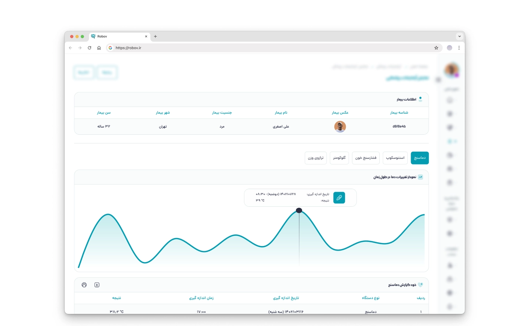Viewport: 531px width, 326px height.
Task: Click the thermometer icon in the chart tooltip
Action: coord(339,197)
